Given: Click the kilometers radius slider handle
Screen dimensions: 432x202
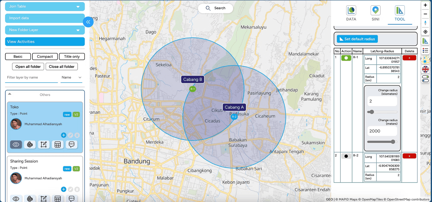Looking at the screenshot, I should click(372, 112).
